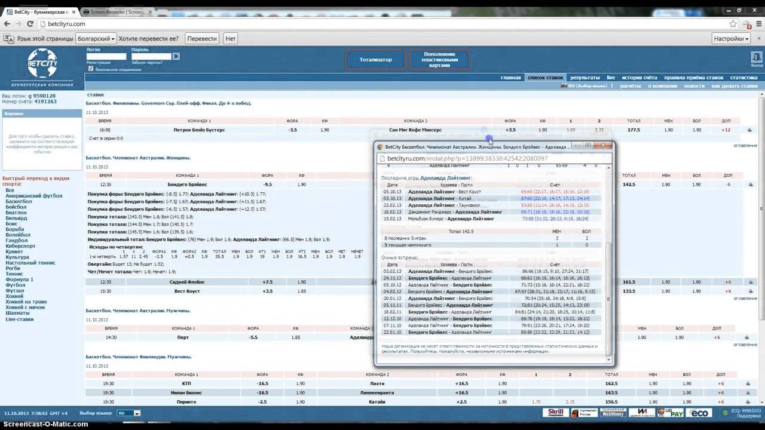Open результаты menu item

point(585,78)
